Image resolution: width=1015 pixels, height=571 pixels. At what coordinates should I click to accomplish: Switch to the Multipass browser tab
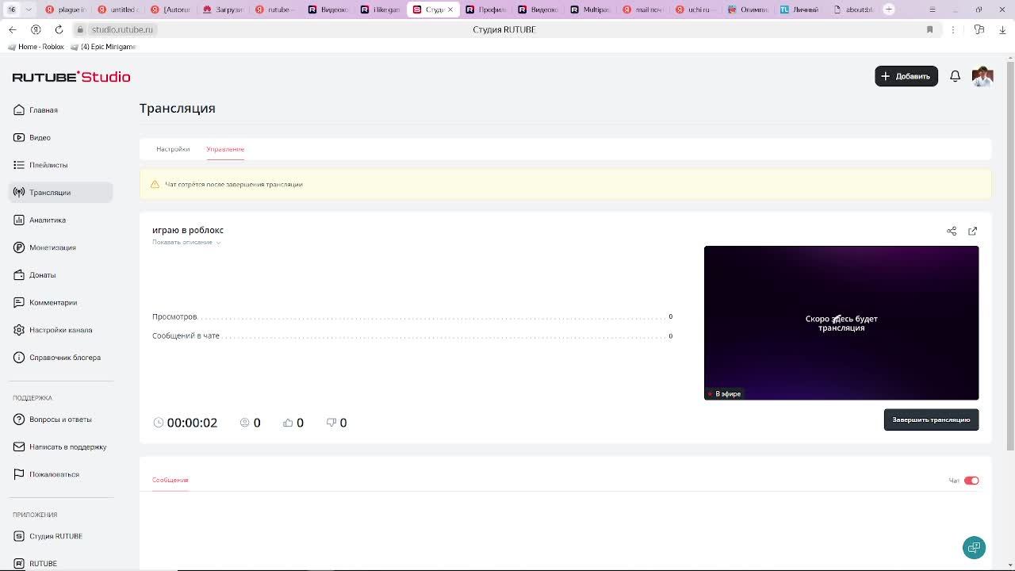click(x=591, y=10)
